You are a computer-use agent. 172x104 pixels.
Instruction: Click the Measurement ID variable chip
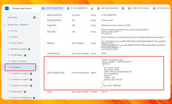[x=55, y=15]
